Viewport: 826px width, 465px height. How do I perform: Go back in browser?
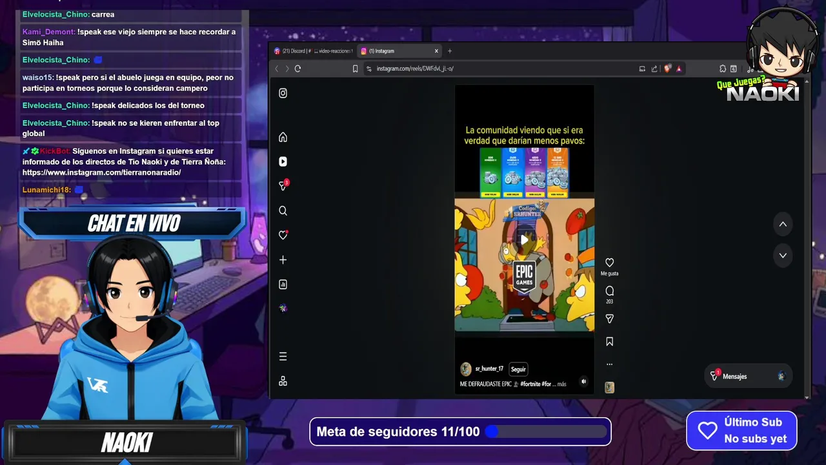click(277, 68)
